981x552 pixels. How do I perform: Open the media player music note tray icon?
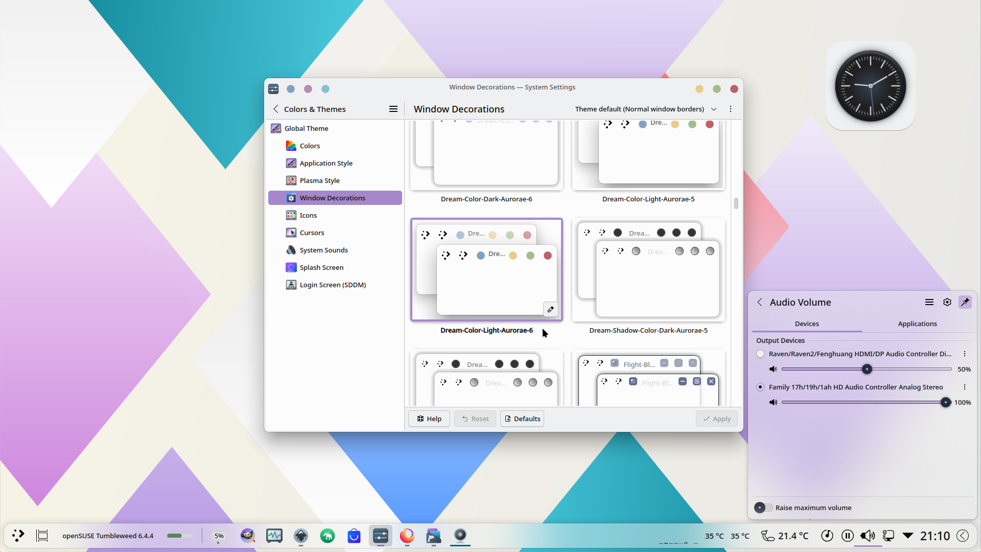click(827, 536)
